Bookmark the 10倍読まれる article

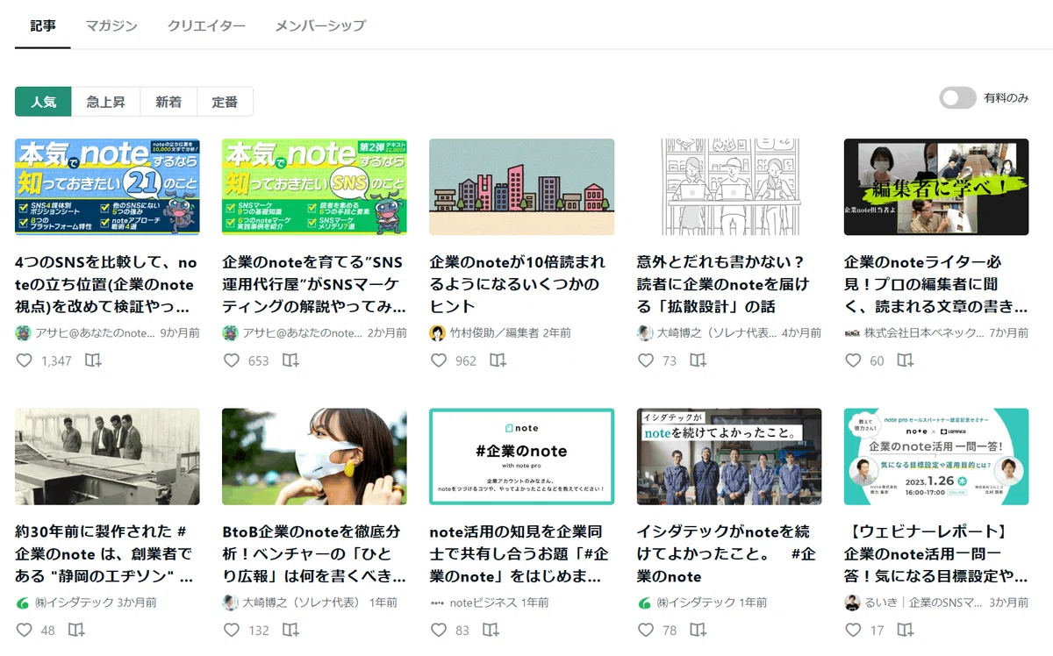[498, 360]
